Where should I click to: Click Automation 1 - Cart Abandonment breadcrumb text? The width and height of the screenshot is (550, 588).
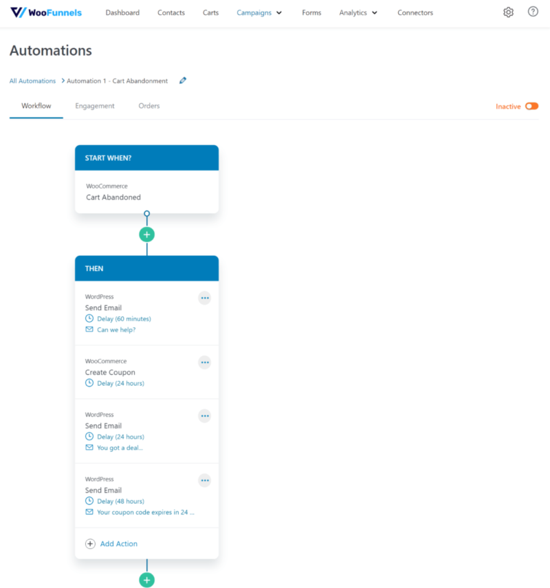(x=118, y=81)
